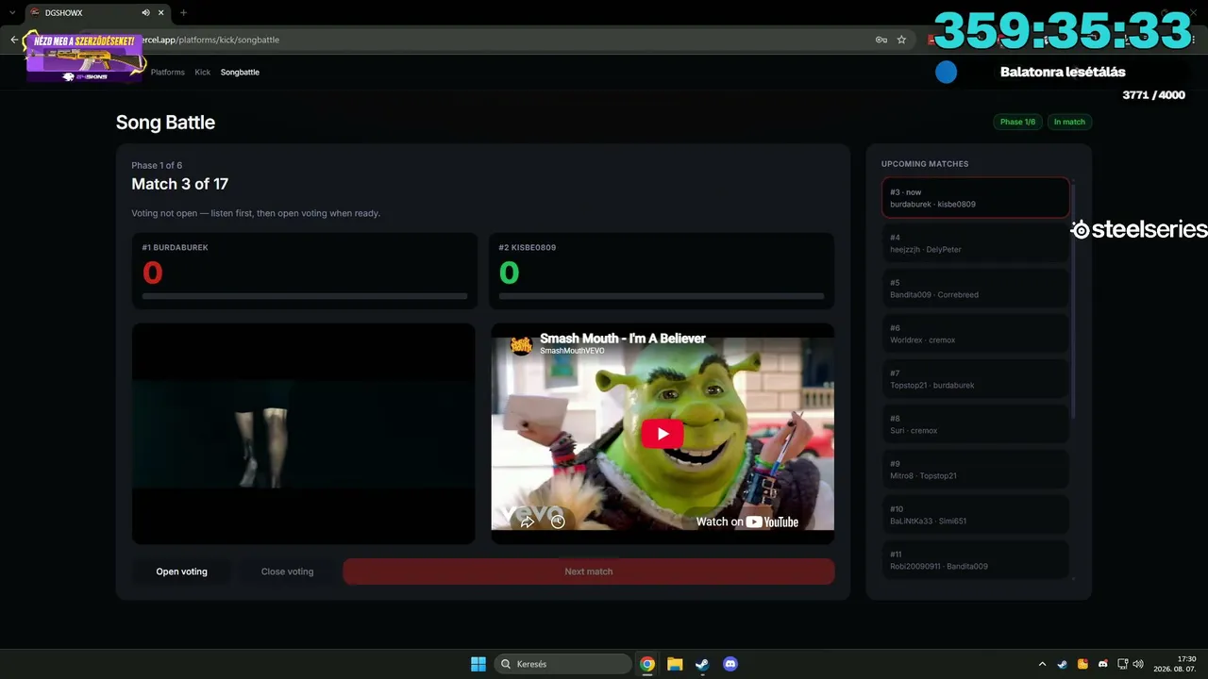Click the Discord system tray icon
1208x679 pixels.
pyautogui.click(x=1102, y=664)
